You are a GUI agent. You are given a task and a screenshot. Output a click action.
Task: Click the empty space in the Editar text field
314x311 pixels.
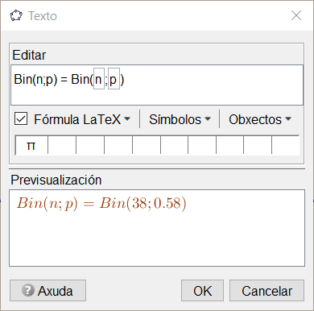[x=212, y=85]
